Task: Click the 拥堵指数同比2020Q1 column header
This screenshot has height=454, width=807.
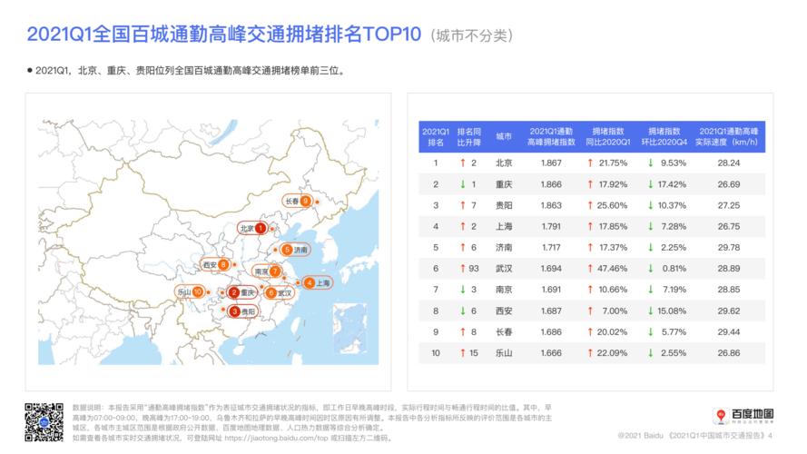Action: [608, 137]
